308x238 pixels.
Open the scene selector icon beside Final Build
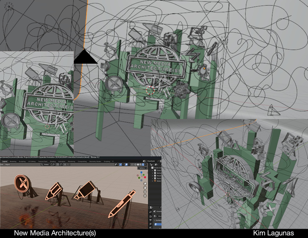pyautogui.click(x=145, y=161)
